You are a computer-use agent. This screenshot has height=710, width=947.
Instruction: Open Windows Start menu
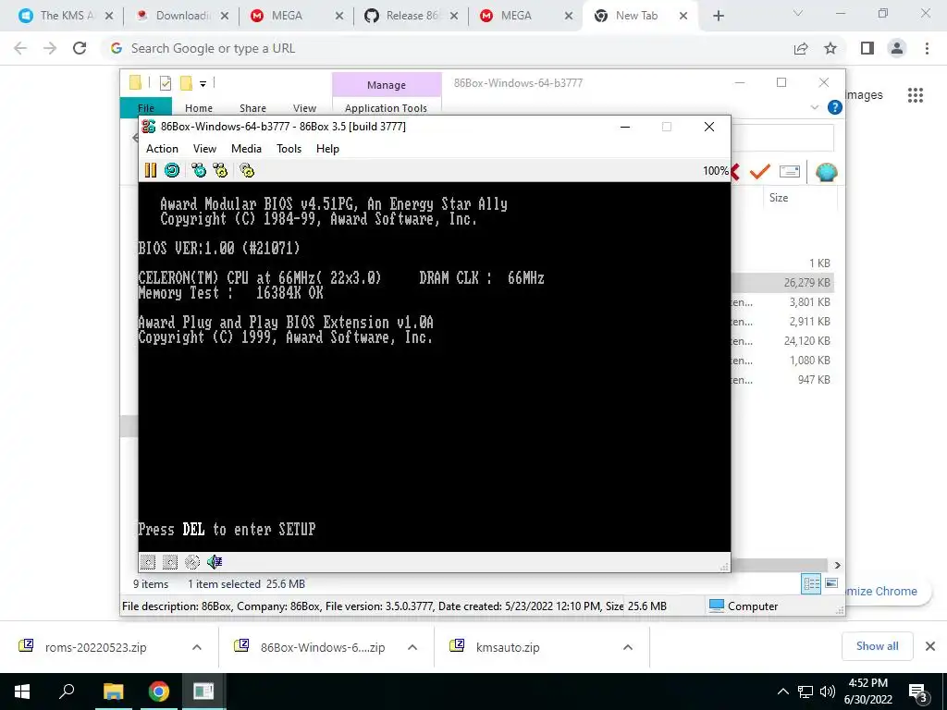coord(22,692)
